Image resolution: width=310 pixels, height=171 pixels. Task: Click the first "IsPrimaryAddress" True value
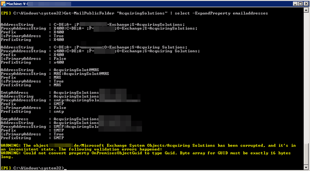(x=58, y=36)
